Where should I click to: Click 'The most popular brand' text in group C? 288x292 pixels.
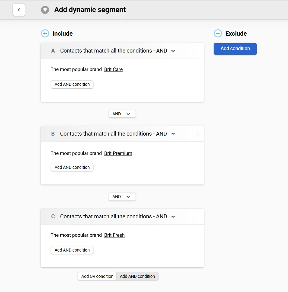pos(76,235)
